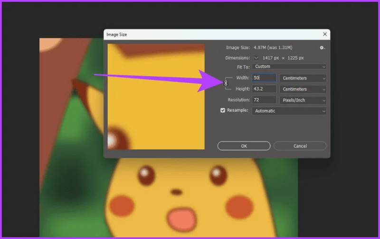Confirm with the OK button
The image size is (380, 239).
[x=244, y=146]
